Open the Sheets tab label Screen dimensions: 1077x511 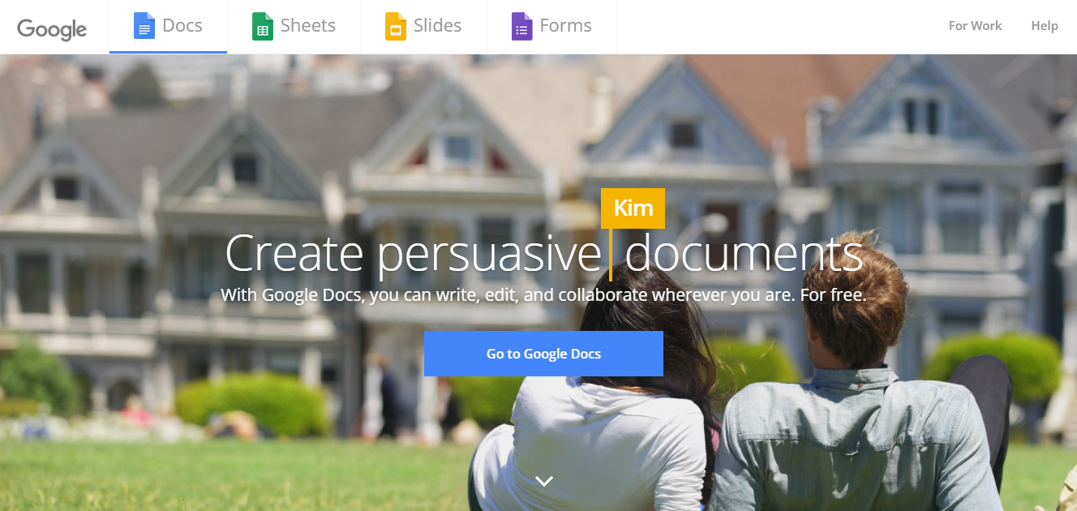[308, 26]
